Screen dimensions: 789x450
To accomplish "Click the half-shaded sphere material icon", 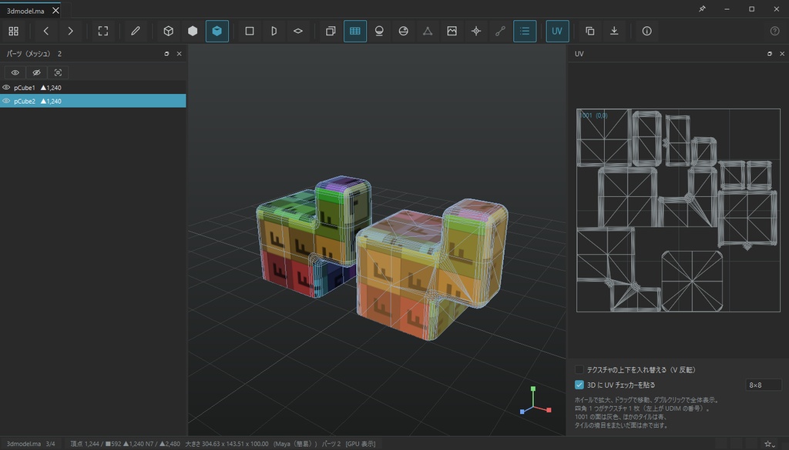I will click(x=403, y=31).
